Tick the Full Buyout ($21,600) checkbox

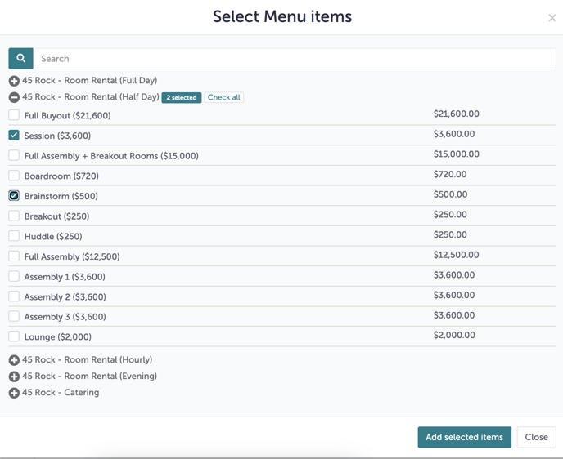click(x=14, y=115)
